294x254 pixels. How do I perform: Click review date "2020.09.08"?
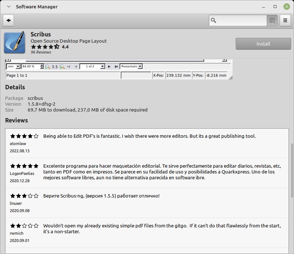20,211
